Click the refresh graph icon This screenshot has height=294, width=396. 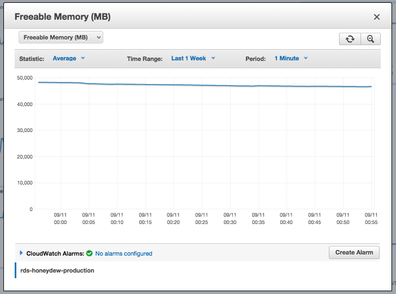(x=350, y=38)
